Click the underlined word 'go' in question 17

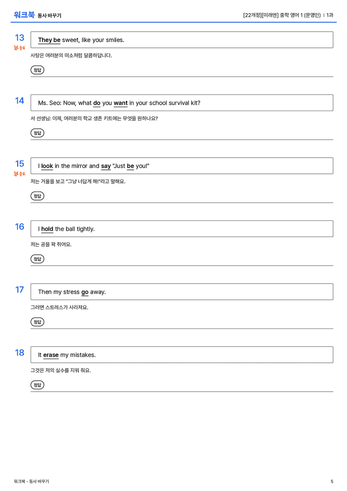85,292
